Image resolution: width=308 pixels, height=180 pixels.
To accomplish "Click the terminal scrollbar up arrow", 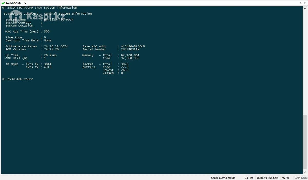I will (x=305, y=8).
